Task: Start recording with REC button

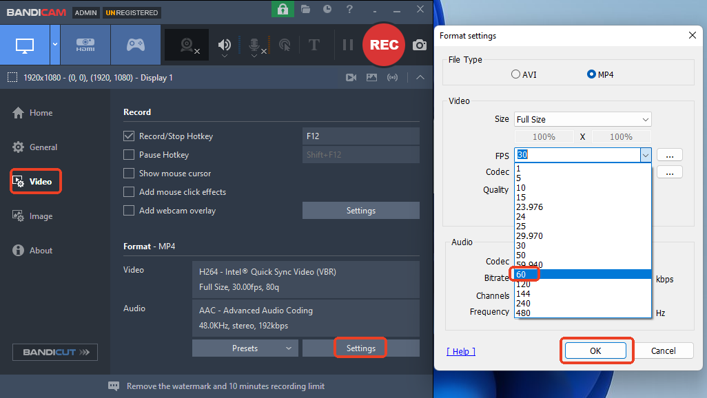Action: (384, 45)
